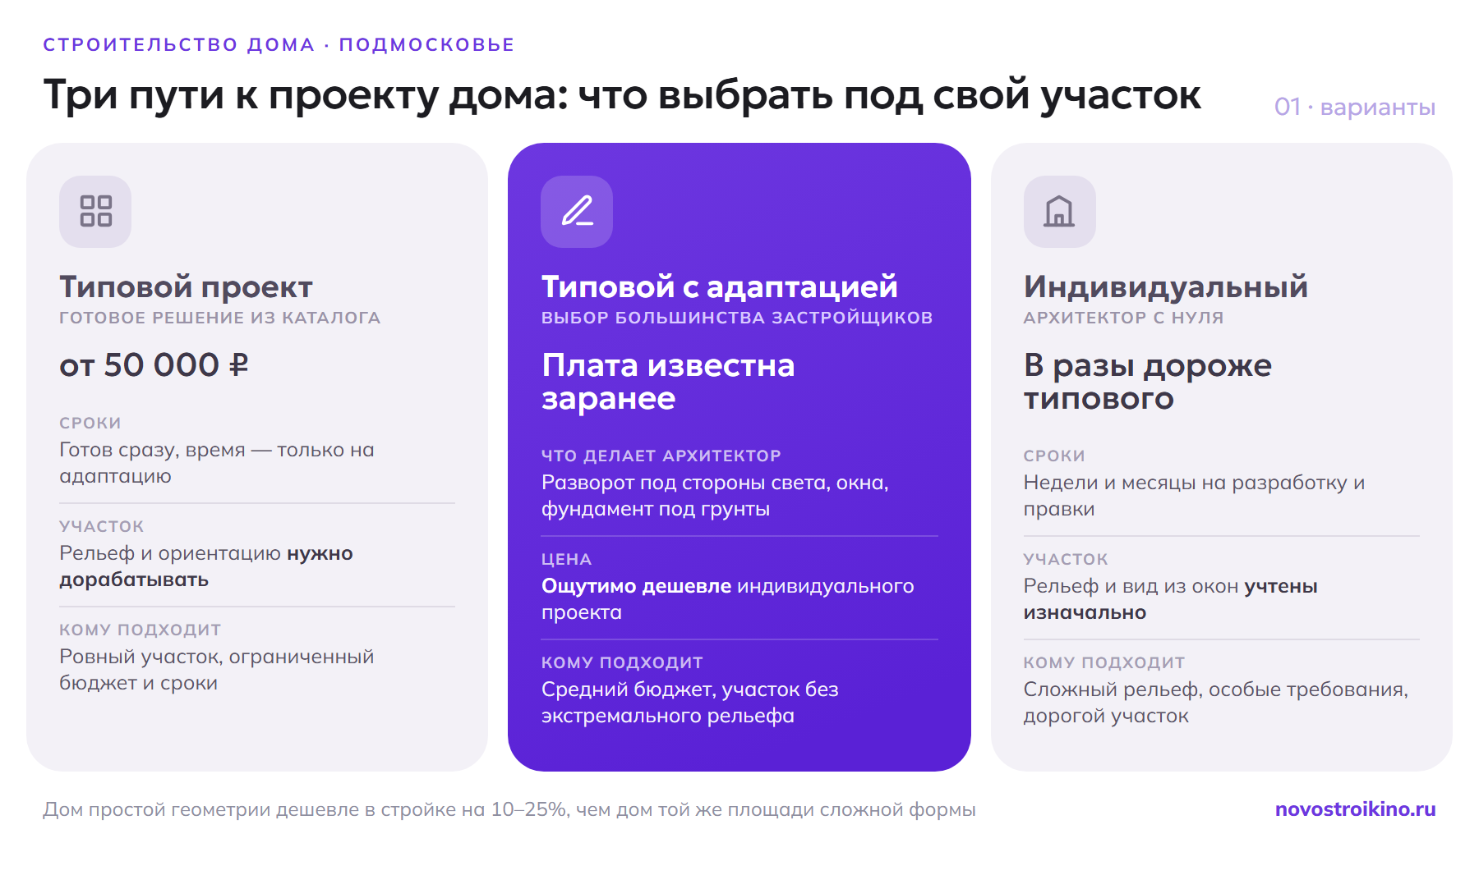Click the text В разы дороже типового

coord(1147,382)
